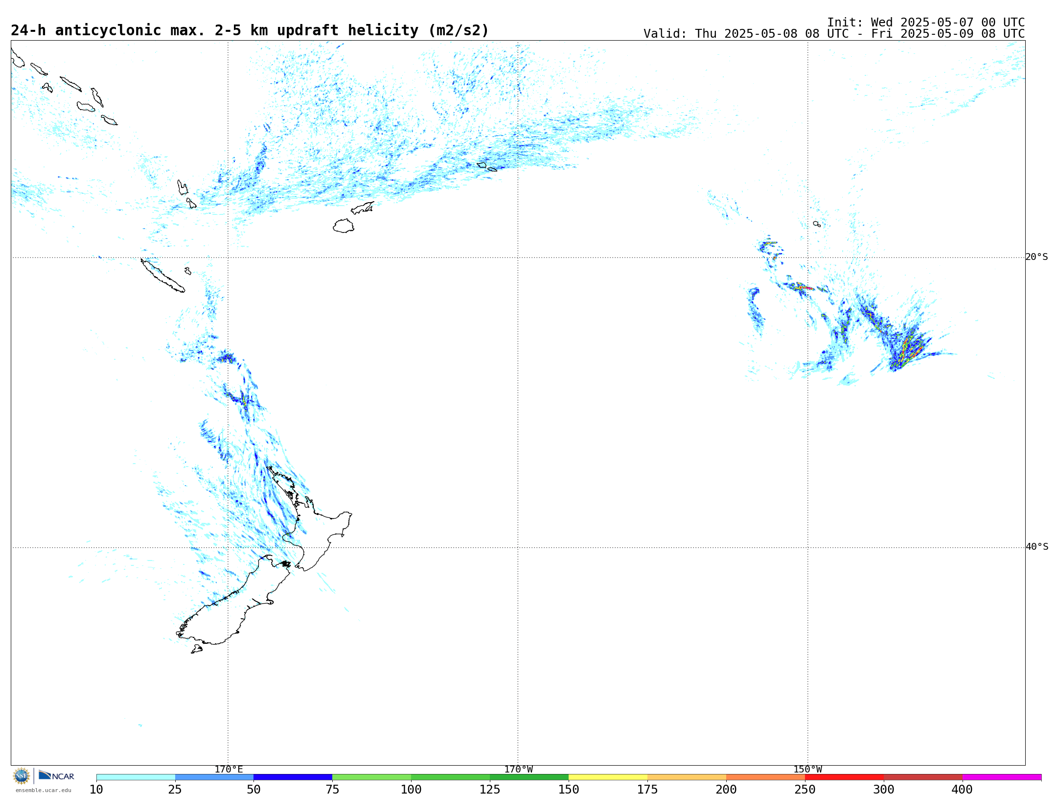Click the medium green 100-125 colorbar segment
This screenshot has height=796, width=1057.
click(x=450, y=777)
